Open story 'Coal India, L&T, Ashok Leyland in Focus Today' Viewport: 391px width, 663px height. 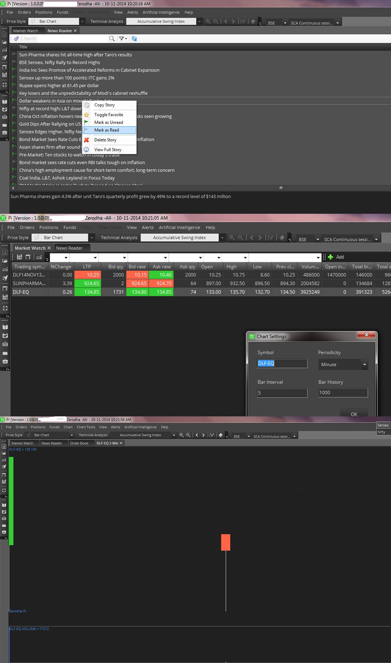[67, 178]
